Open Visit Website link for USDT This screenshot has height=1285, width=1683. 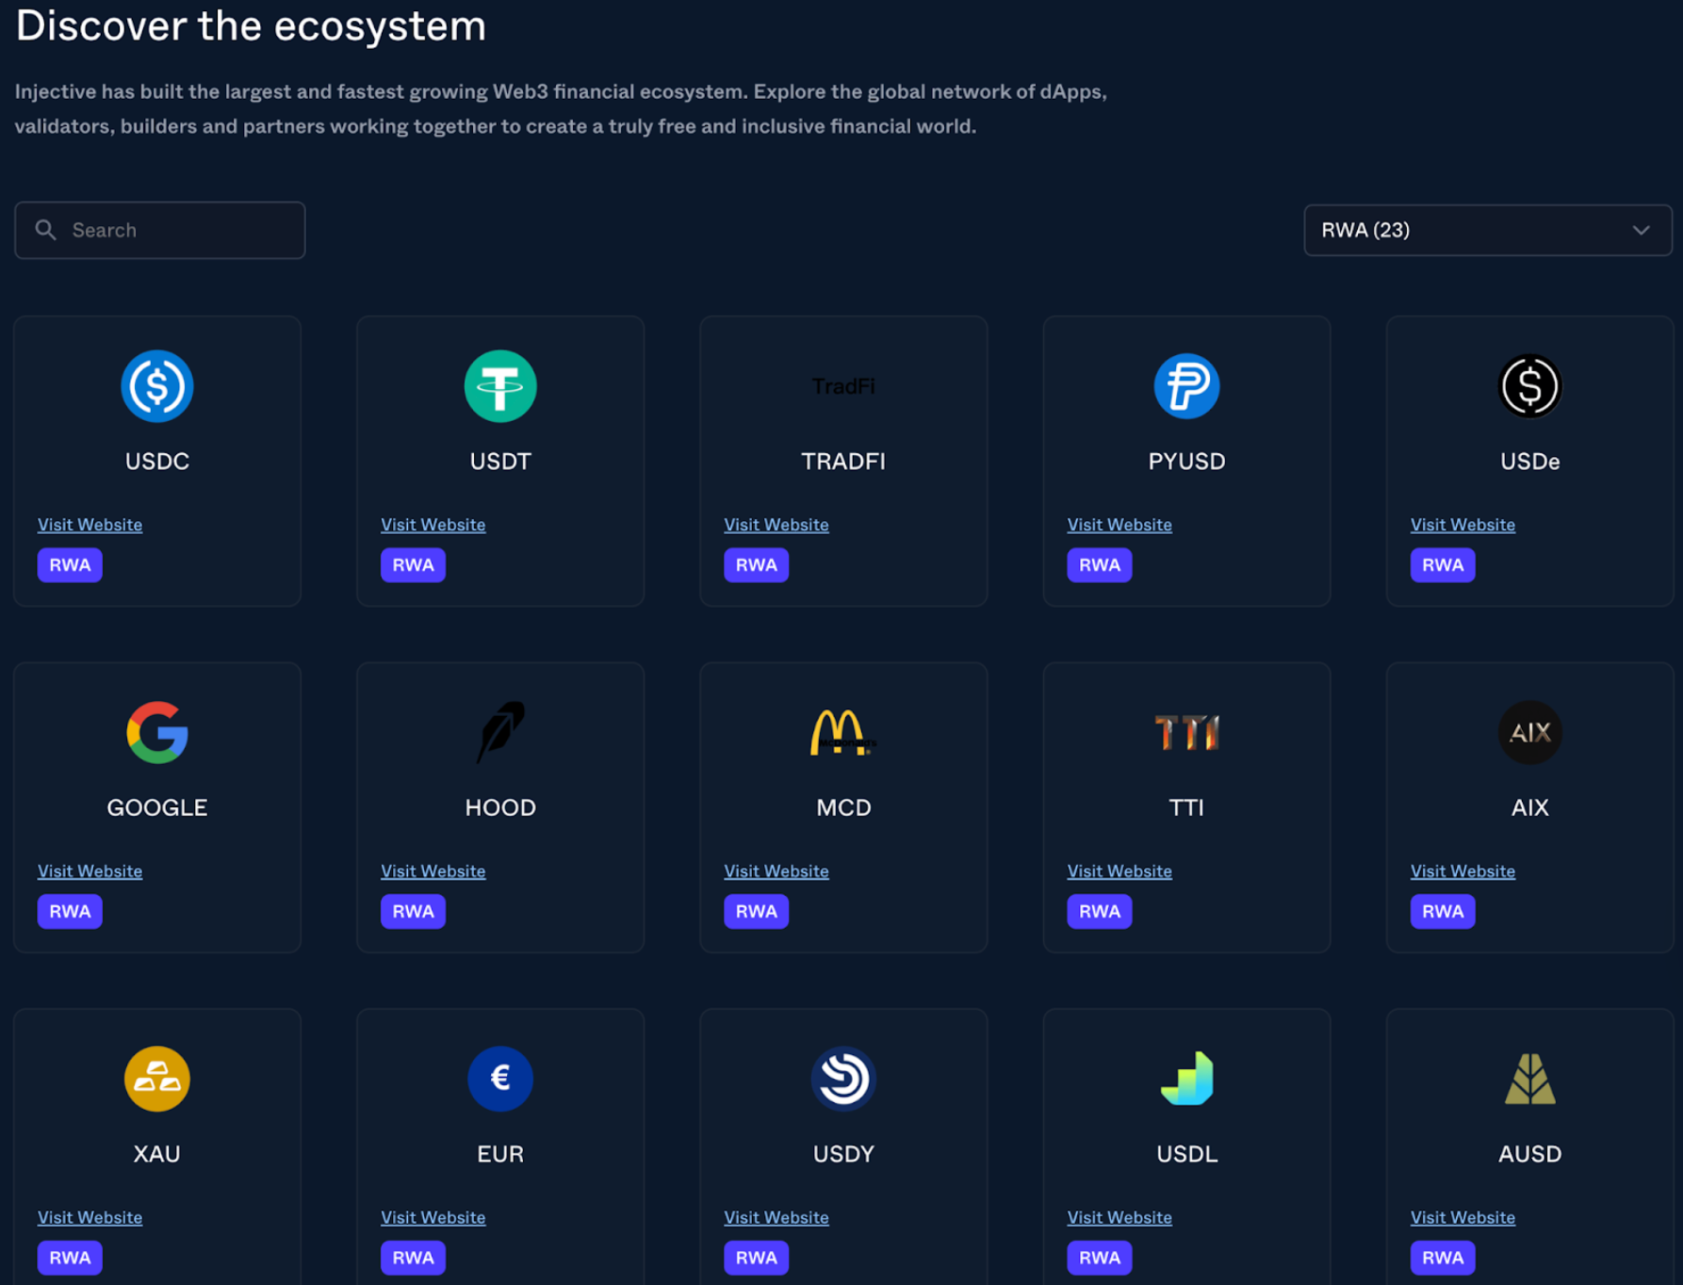tap(433, 525)
